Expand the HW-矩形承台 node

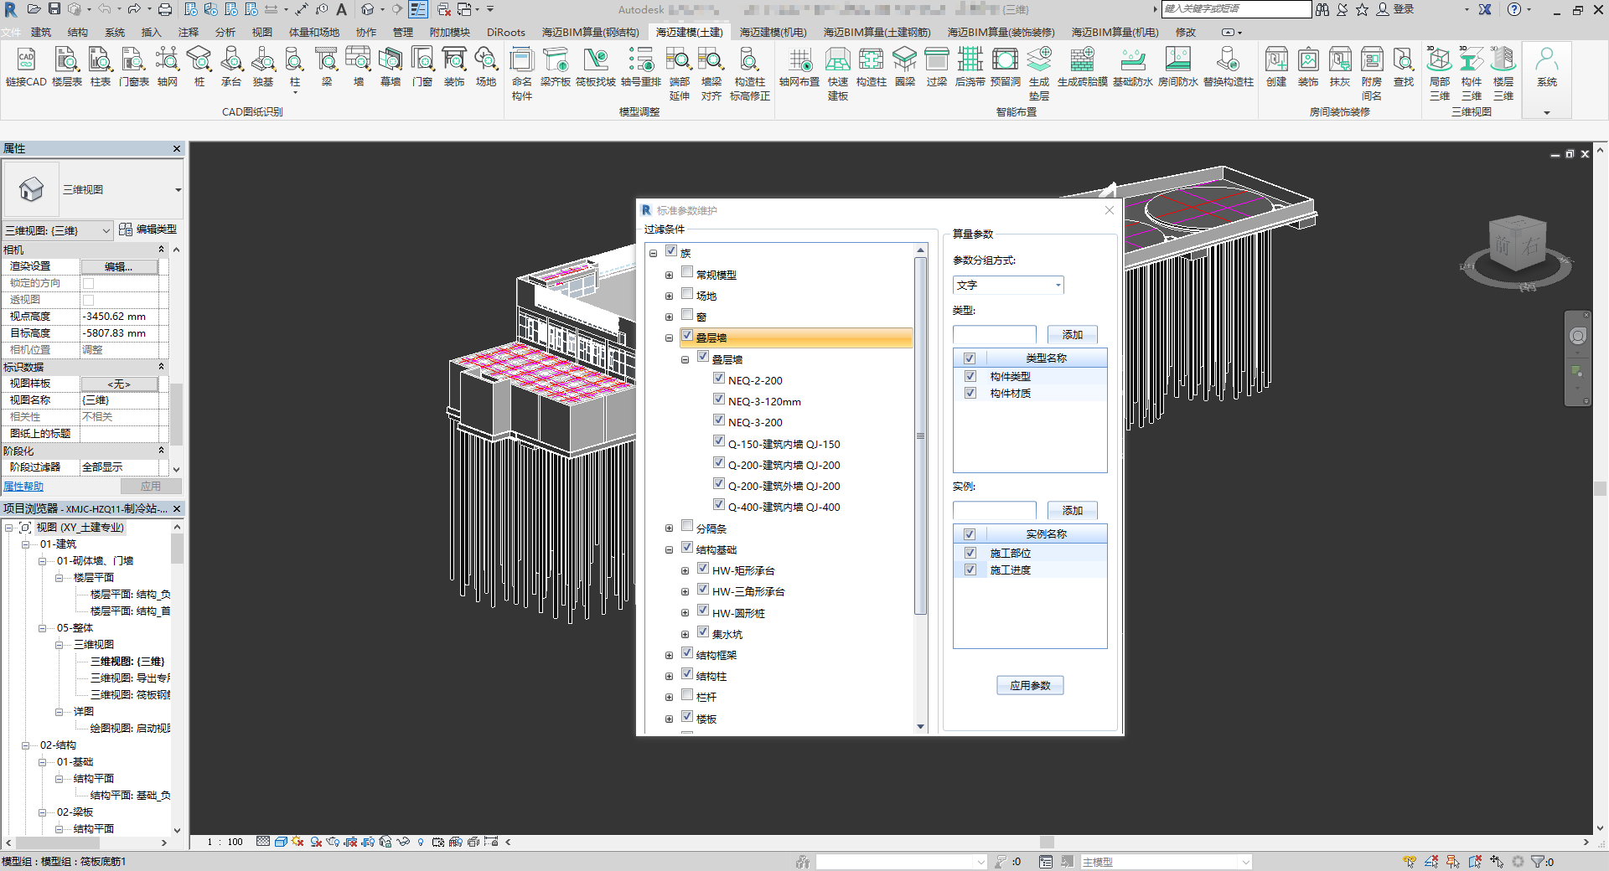[x=685, y=571]
